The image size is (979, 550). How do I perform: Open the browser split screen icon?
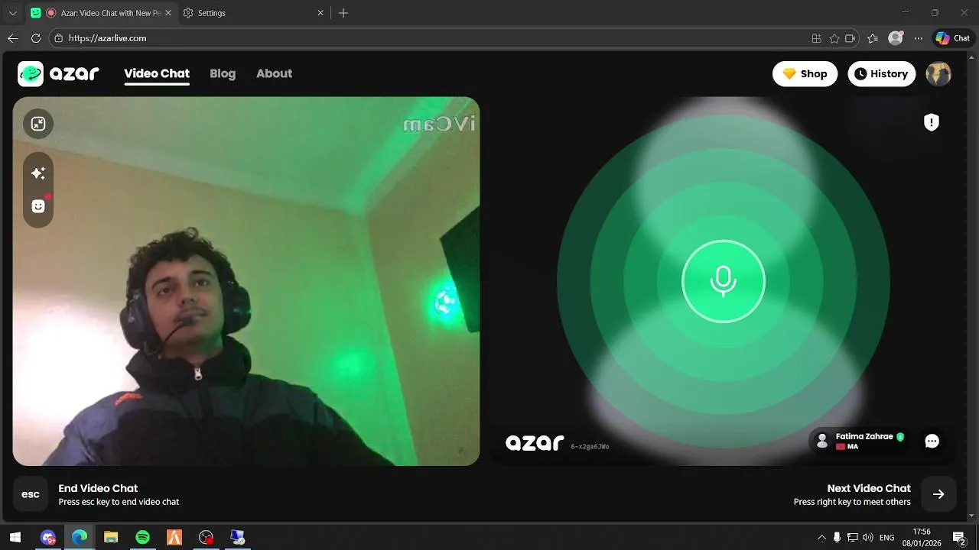816,38
